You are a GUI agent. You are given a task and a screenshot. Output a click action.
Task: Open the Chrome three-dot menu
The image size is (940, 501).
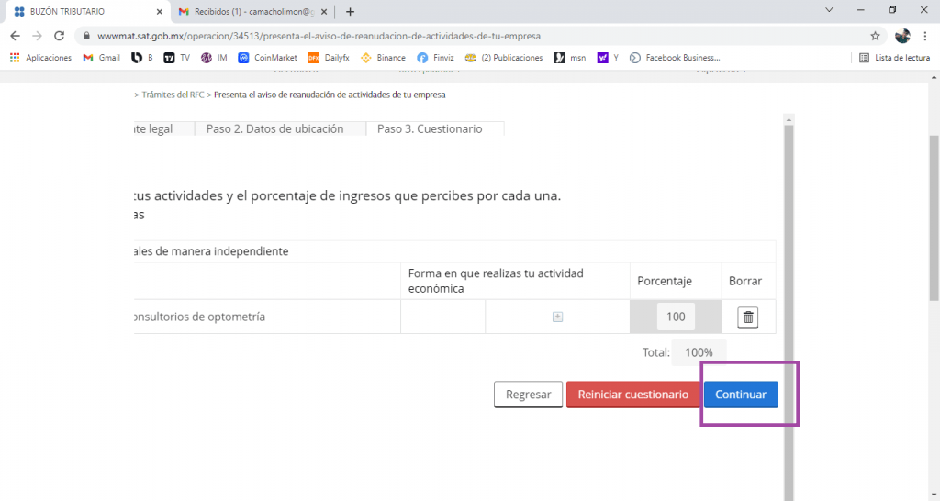click(x=925, y=36)
